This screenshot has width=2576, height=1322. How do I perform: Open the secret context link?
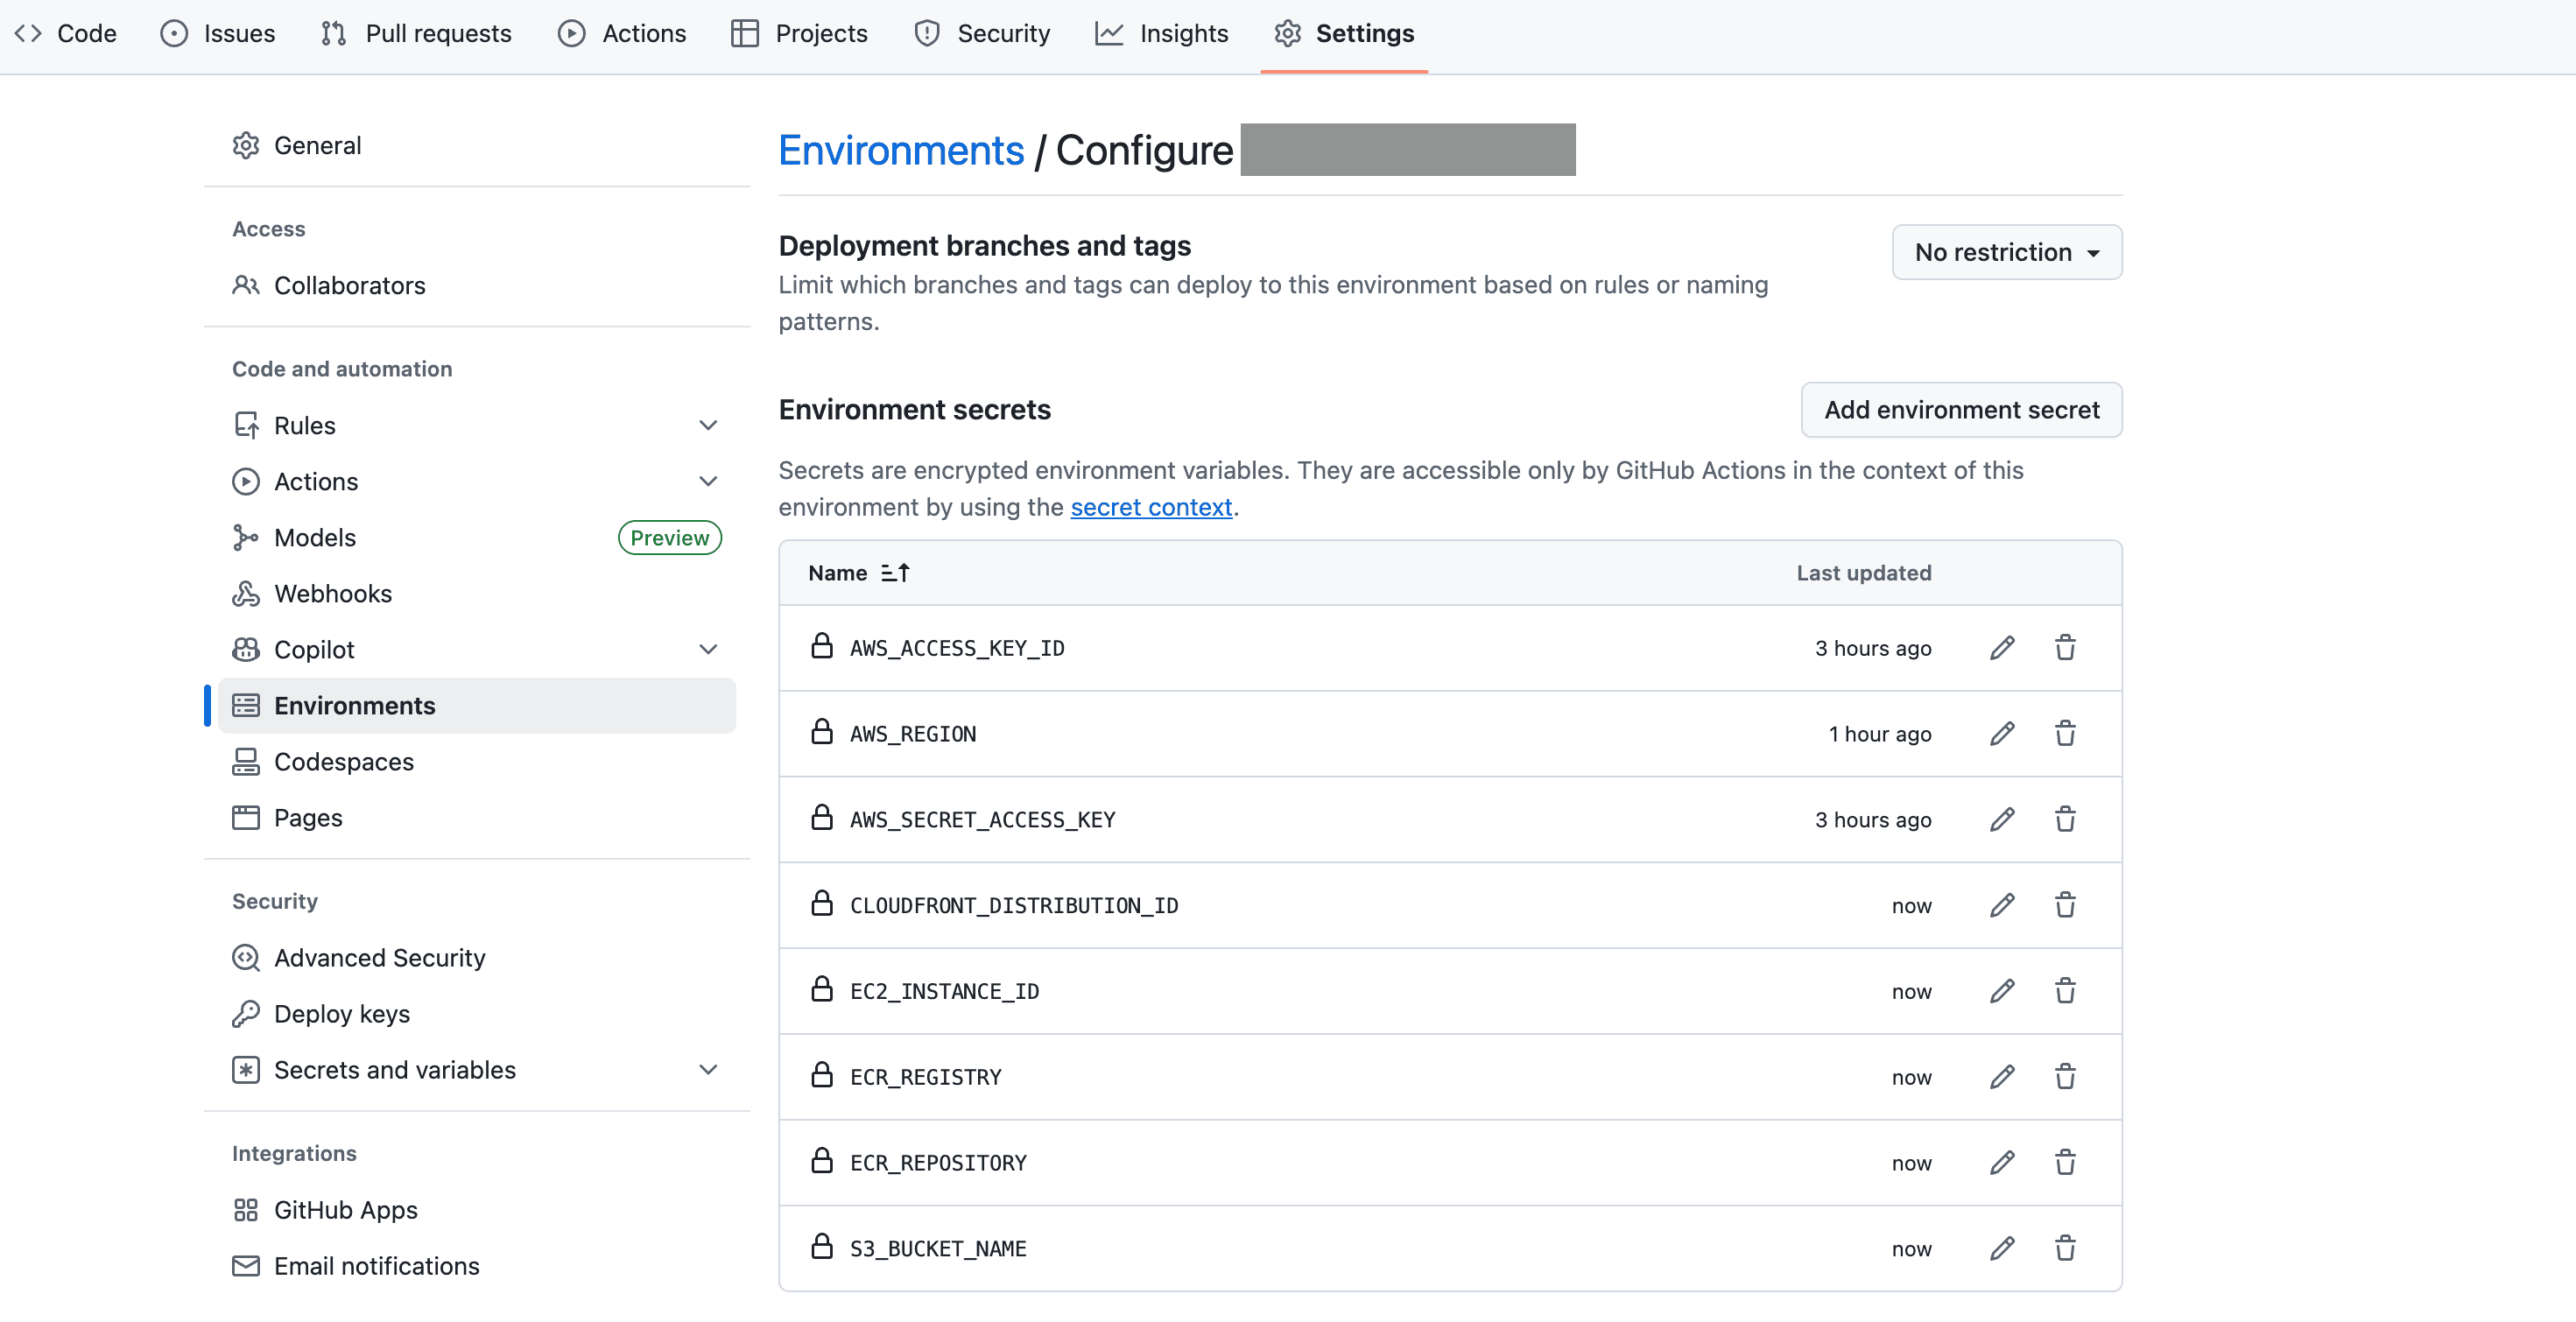tap(1150, 507)
